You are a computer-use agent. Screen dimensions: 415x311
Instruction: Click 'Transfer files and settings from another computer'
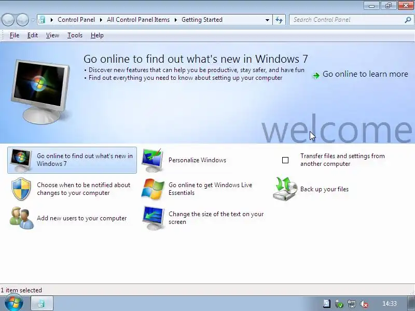coord(342,160)
